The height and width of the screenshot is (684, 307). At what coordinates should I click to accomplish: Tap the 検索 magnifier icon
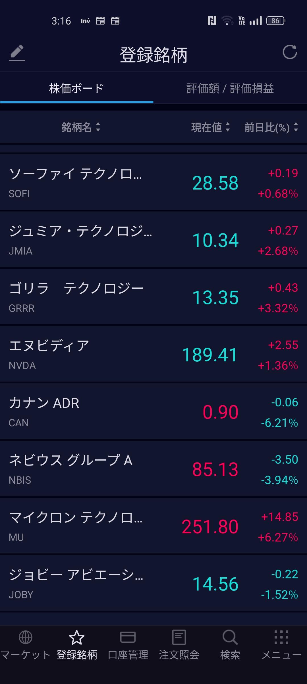point(230,637)
